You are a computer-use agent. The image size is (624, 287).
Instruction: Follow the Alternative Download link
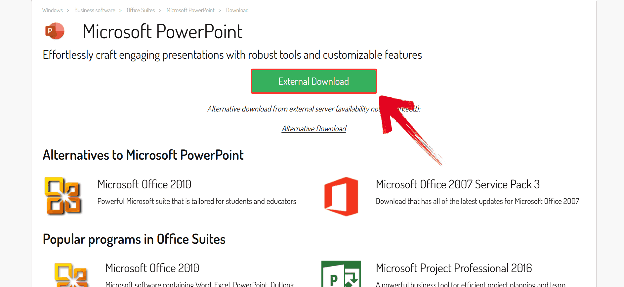314,129
